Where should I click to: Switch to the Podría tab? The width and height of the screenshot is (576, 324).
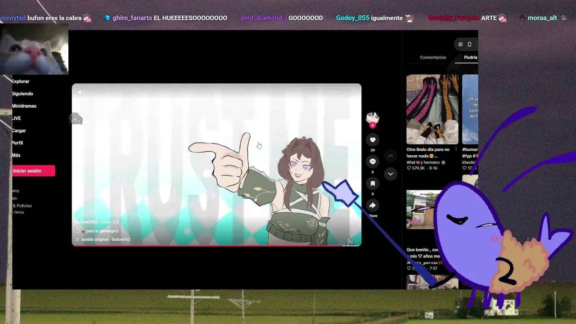pos(471,58)
